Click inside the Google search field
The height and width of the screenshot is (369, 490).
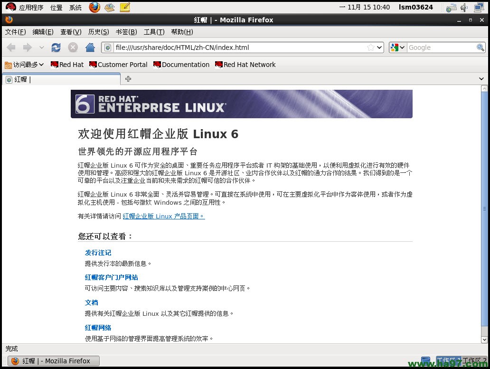point(442,47)
